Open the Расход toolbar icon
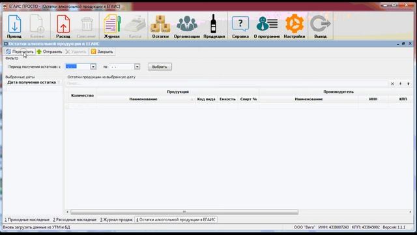Image resolution: width=417 pixels, height=235 pixels. 63,26
